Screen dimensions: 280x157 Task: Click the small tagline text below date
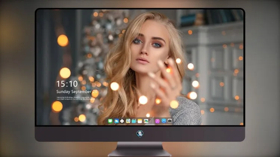(76, 98)
